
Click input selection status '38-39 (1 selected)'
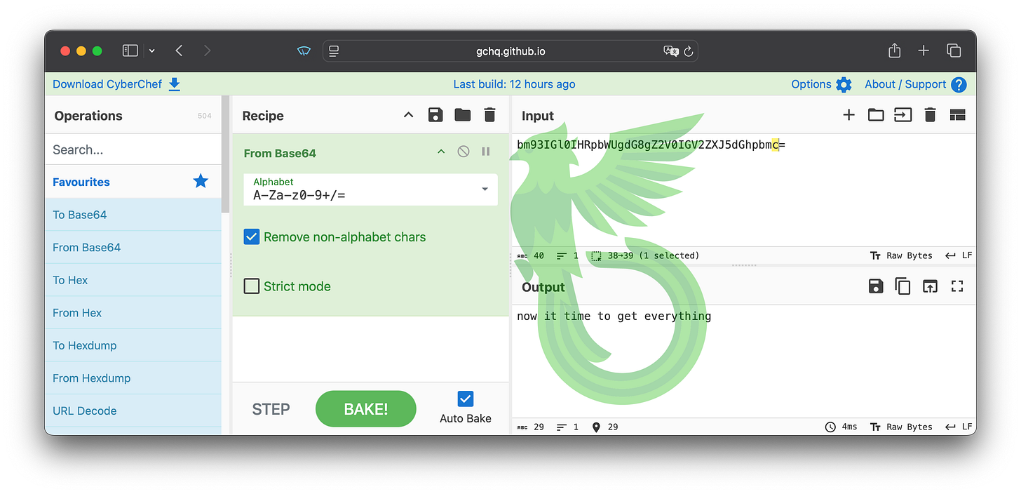pos(645,255)
